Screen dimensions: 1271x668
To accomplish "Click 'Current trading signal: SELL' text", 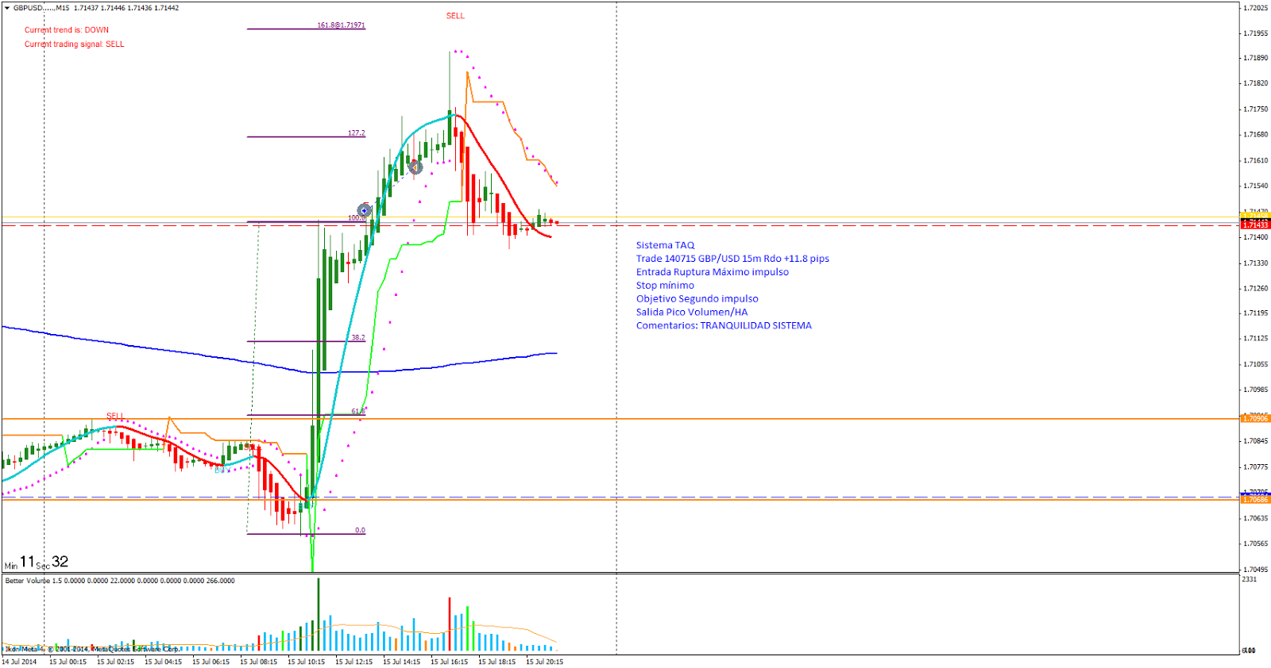I will click(x=74, y=44).
